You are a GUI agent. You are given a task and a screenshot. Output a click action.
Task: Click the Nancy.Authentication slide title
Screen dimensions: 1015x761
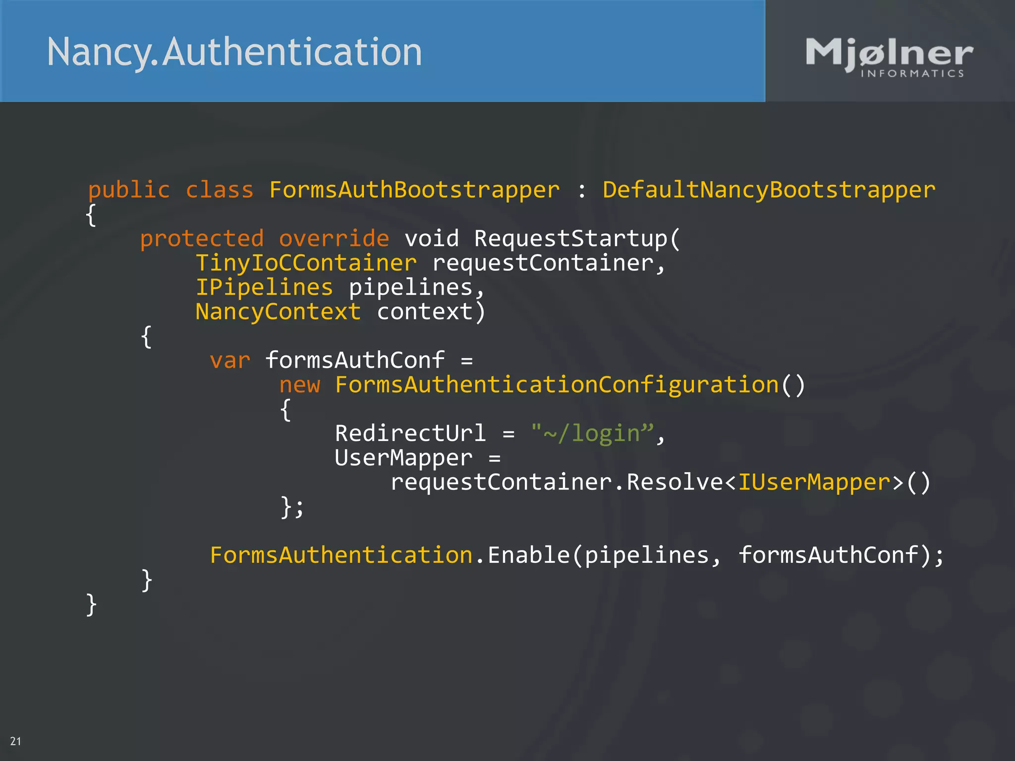point(234,52)
